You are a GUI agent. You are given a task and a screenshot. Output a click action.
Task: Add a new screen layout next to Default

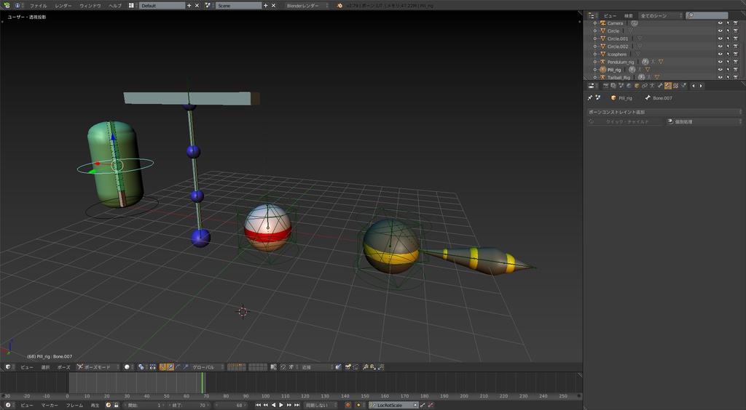coord(189,6)
